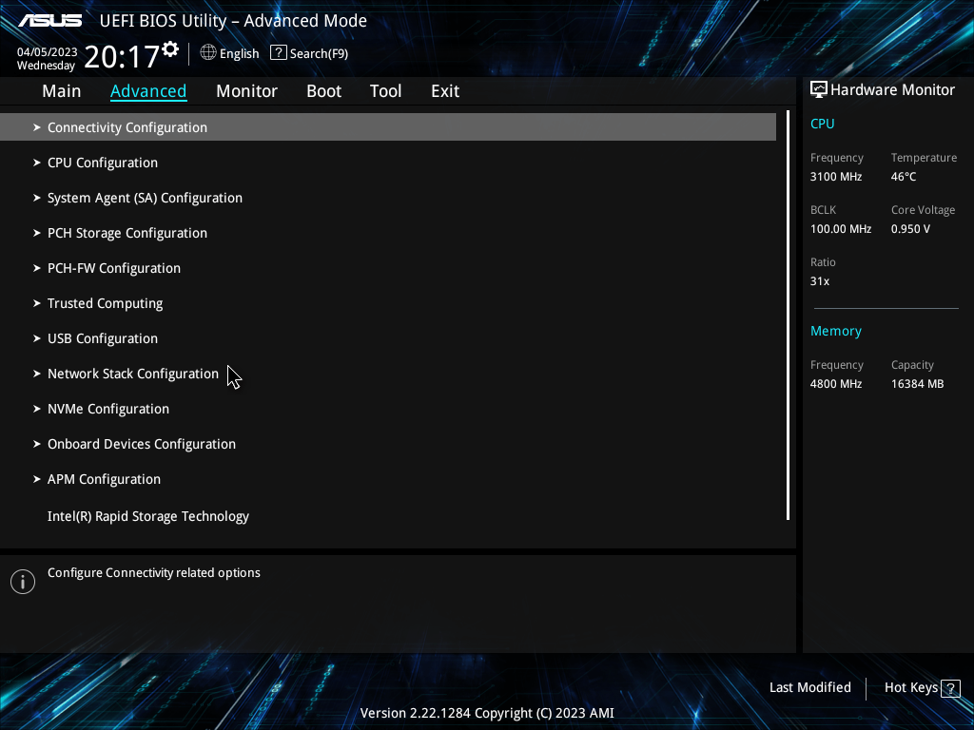The image size is (974, 730).
Task: Change BIOS language by clicking English
Action: [x=239, y=53]
